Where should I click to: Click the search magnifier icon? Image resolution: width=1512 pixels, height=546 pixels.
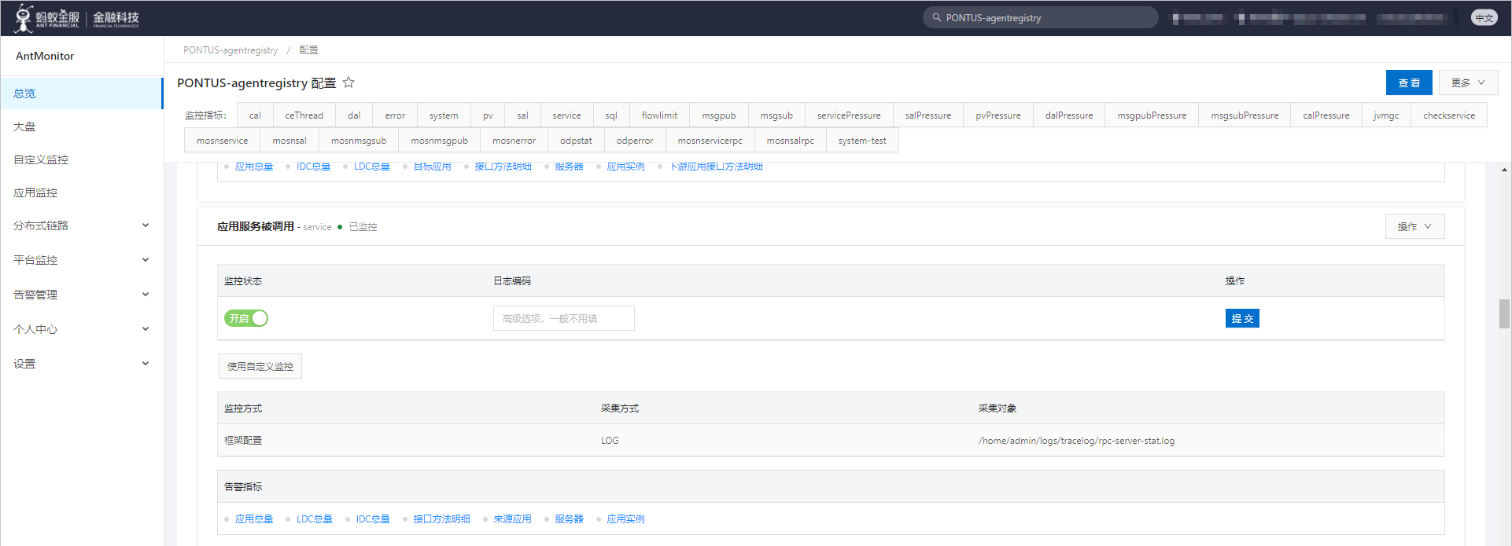[936, 17]
